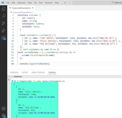Image resolution: width=122 pixels, height=118 pixels.
Task: Collapse the TERMINAL section chevron
Action: [x=12, y=77]
